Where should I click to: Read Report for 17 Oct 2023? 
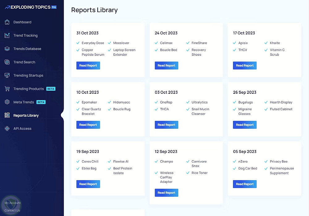pos(245,66)
